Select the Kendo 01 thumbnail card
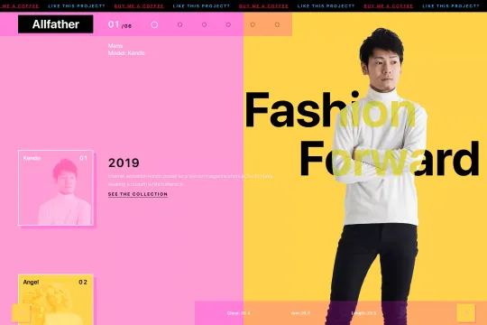This screenshot has height=325, width=487. coord(56,188)
